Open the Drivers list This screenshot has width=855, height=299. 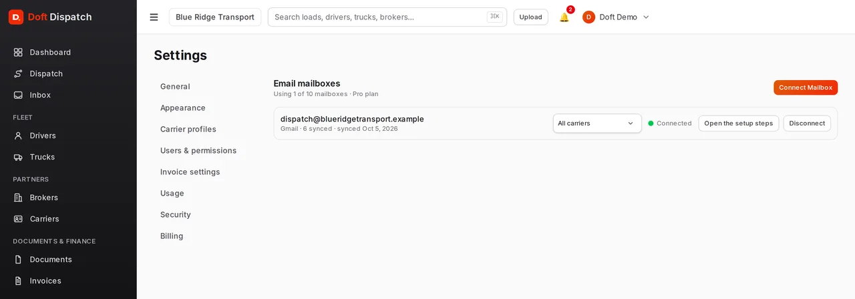pyautogui.click(x=43, y=135)
